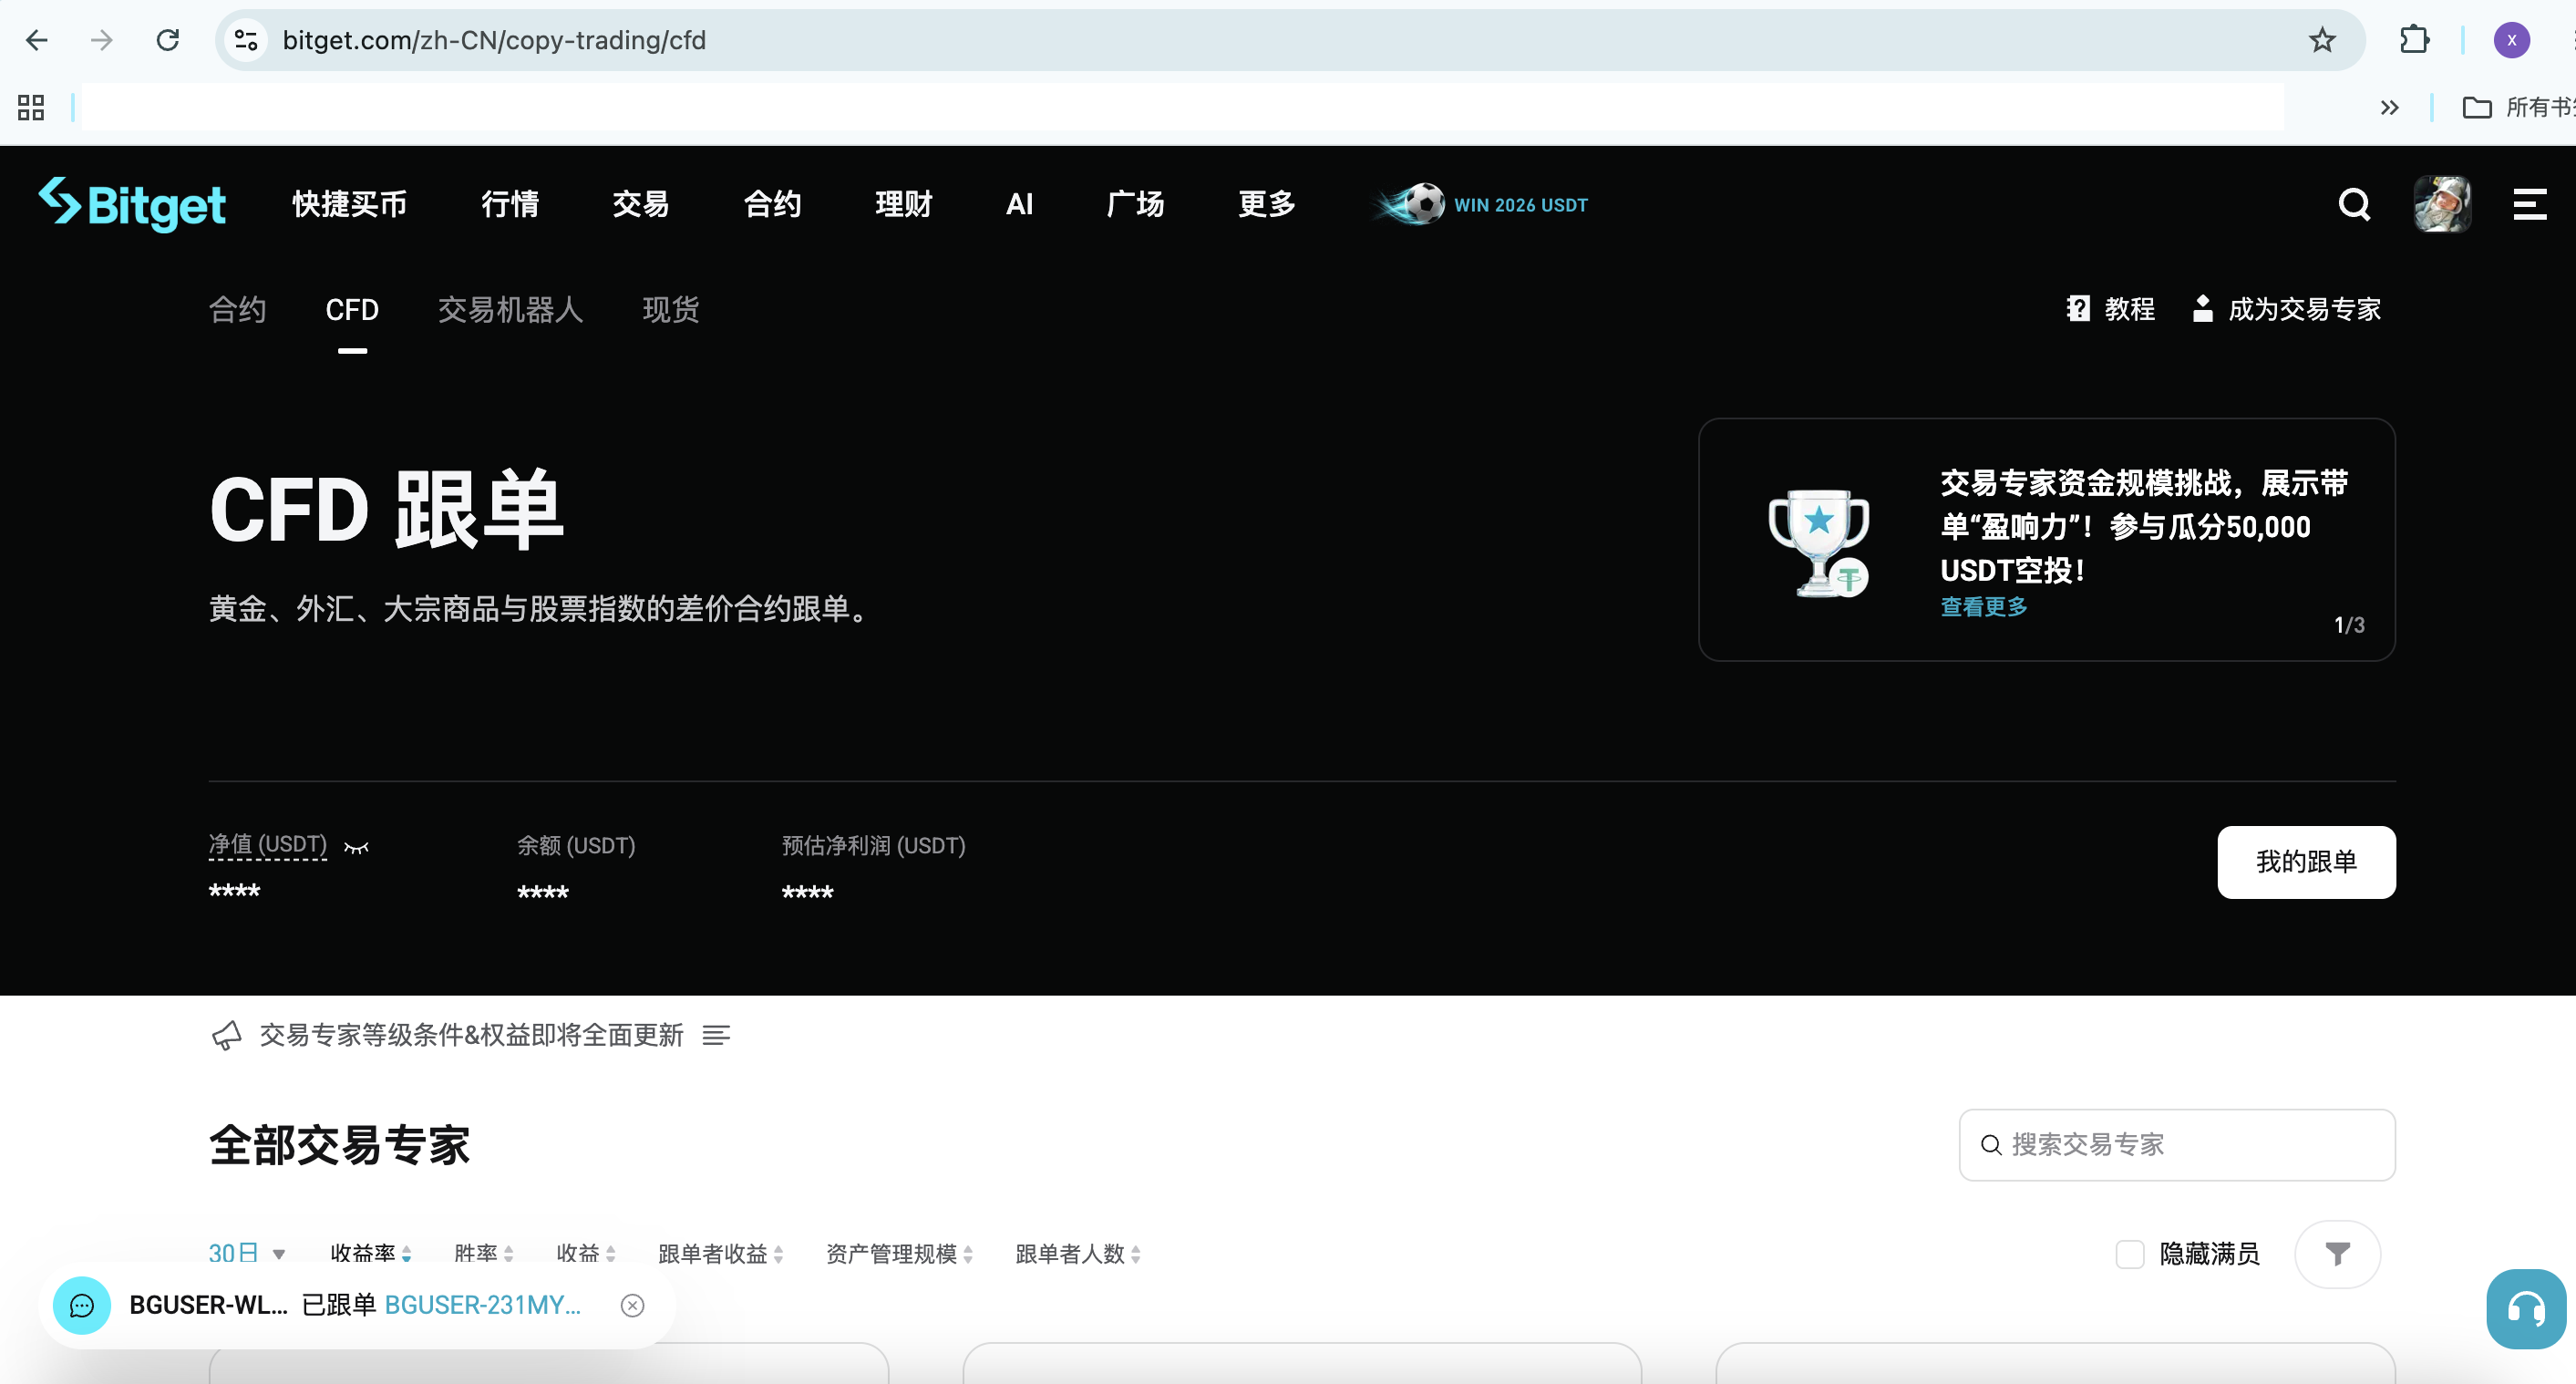Sort by 资产管理规模
The height and width of the screenshot is (1384, 2576).
[900, 1254]
